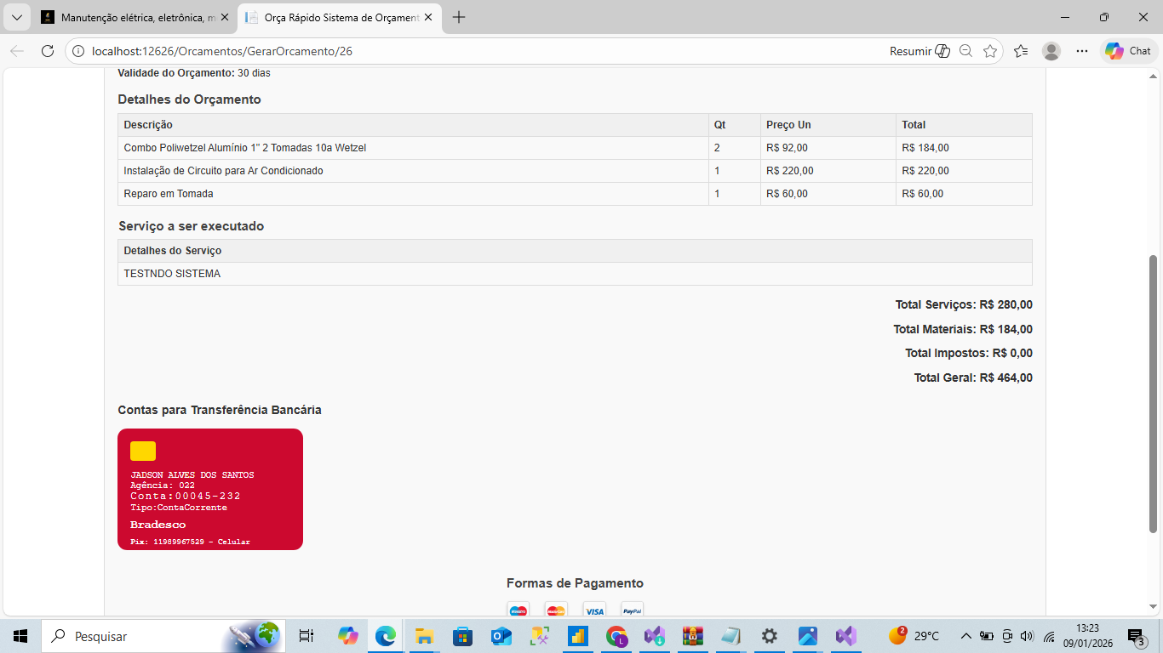Open Visual Studio from the taskbar
This screenshot has height=653, width=1163.
click(845, 636)
